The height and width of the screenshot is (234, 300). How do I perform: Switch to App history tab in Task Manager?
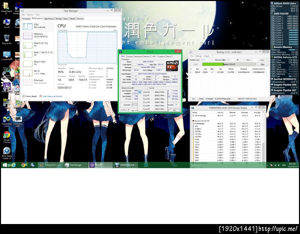[x=49, y=18]
